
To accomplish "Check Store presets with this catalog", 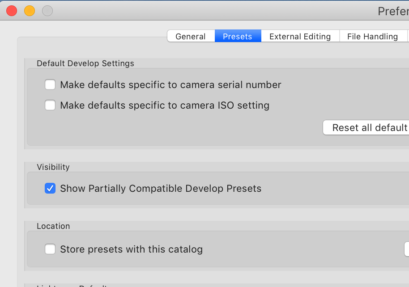I will (50, 249).
